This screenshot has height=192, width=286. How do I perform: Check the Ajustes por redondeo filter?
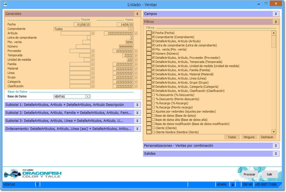[153, 111]
